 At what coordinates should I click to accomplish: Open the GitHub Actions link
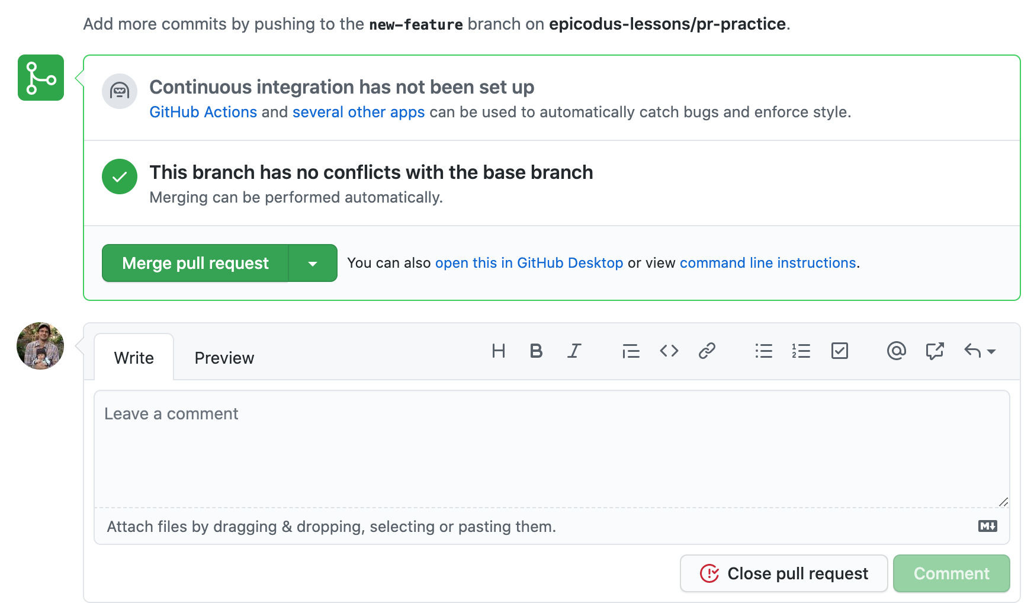click(203, 112)
